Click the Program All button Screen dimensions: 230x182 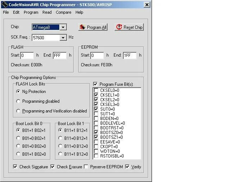pos(93,27)
